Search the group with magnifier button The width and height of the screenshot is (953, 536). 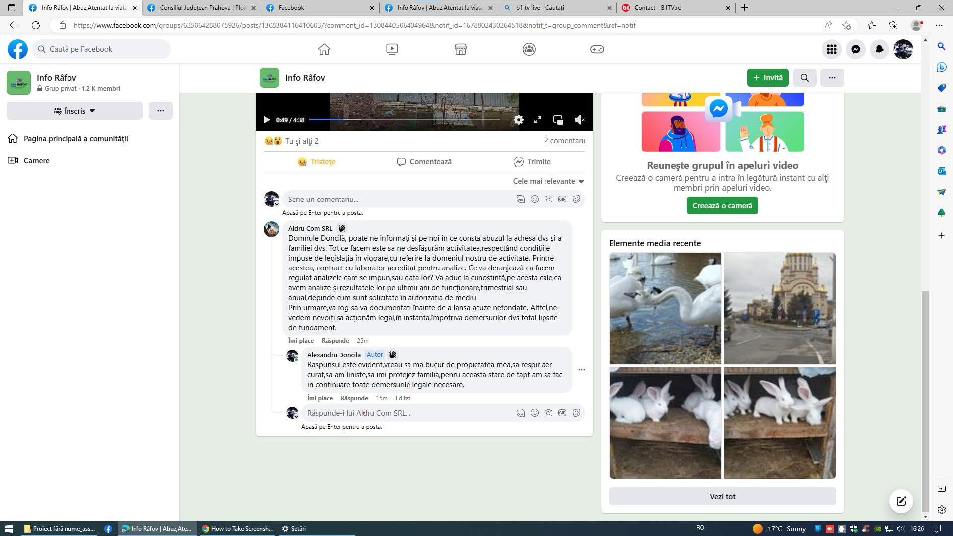[x=804, y=78]
